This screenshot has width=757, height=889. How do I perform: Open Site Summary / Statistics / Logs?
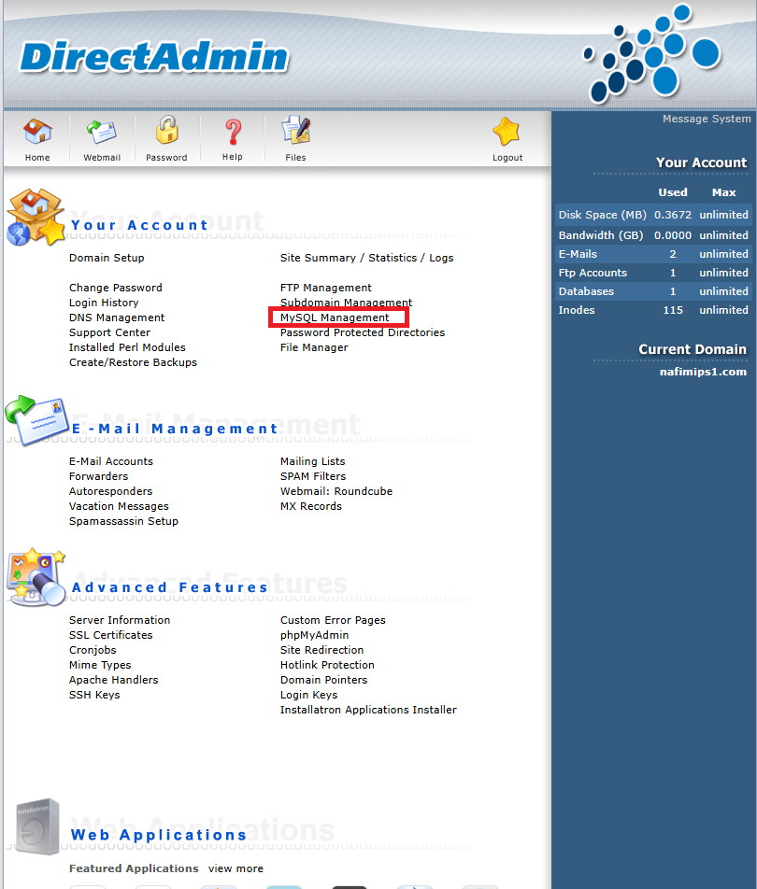coord(366,258)
